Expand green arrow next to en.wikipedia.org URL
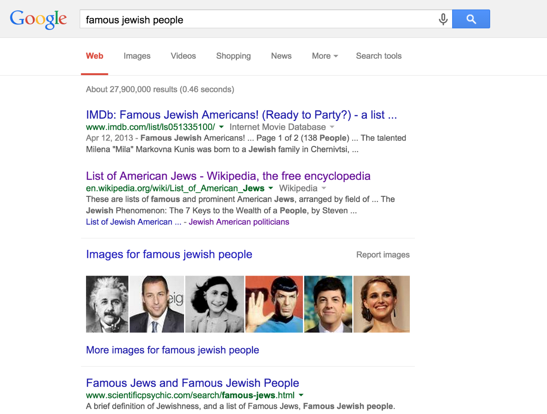Image resolution: width=547 pixels, height=414 pixels. pyautogui.click(x=271, y=188)
